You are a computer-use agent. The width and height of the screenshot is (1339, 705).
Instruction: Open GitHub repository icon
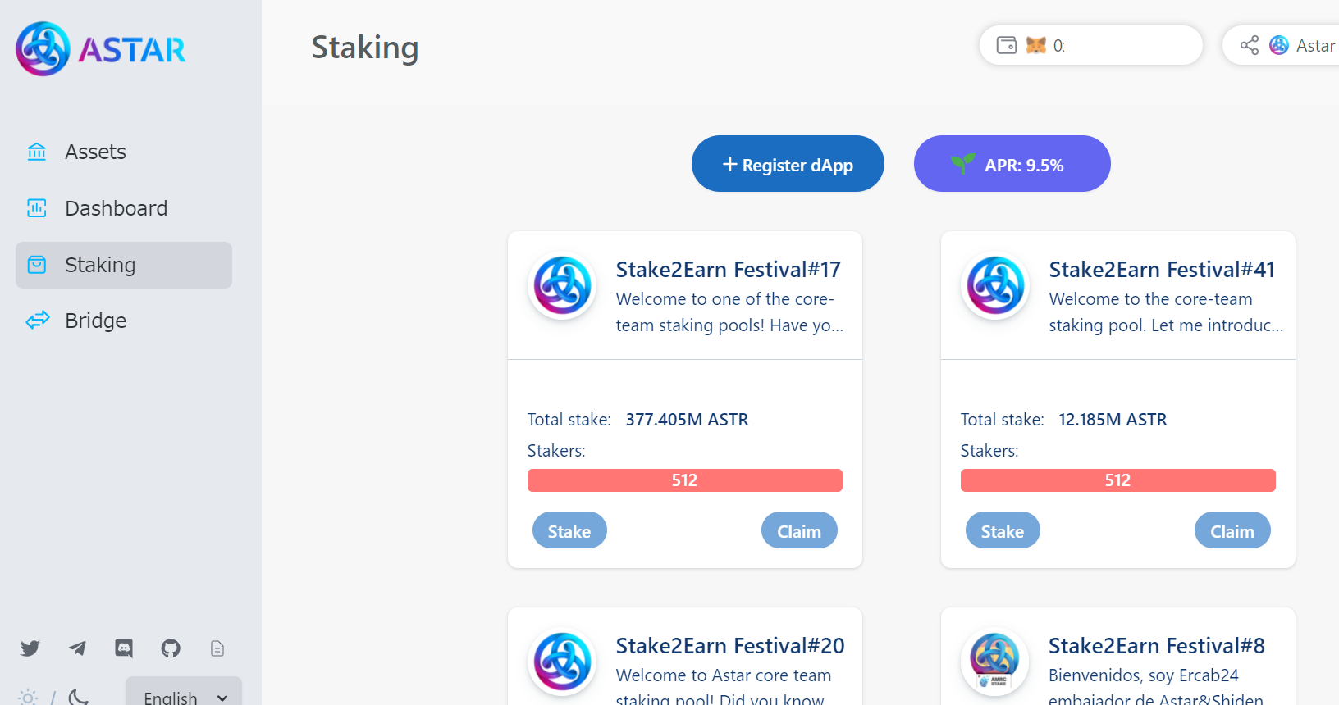[x=171, y=648]
